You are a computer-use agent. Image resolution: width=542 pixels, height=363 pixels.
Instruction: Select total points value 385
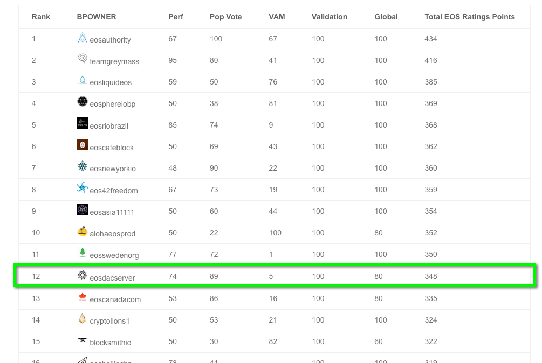tap(431, 82)
